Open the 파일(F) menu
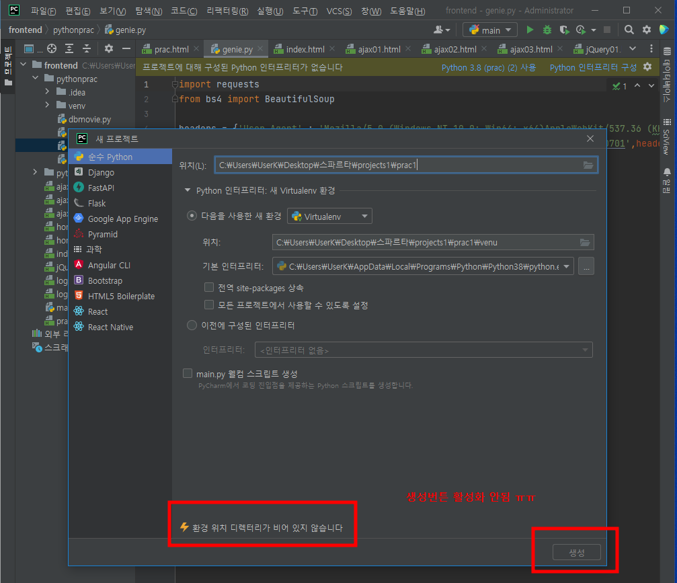The height and width of the screenshot is (583, 677). point(43,11)
